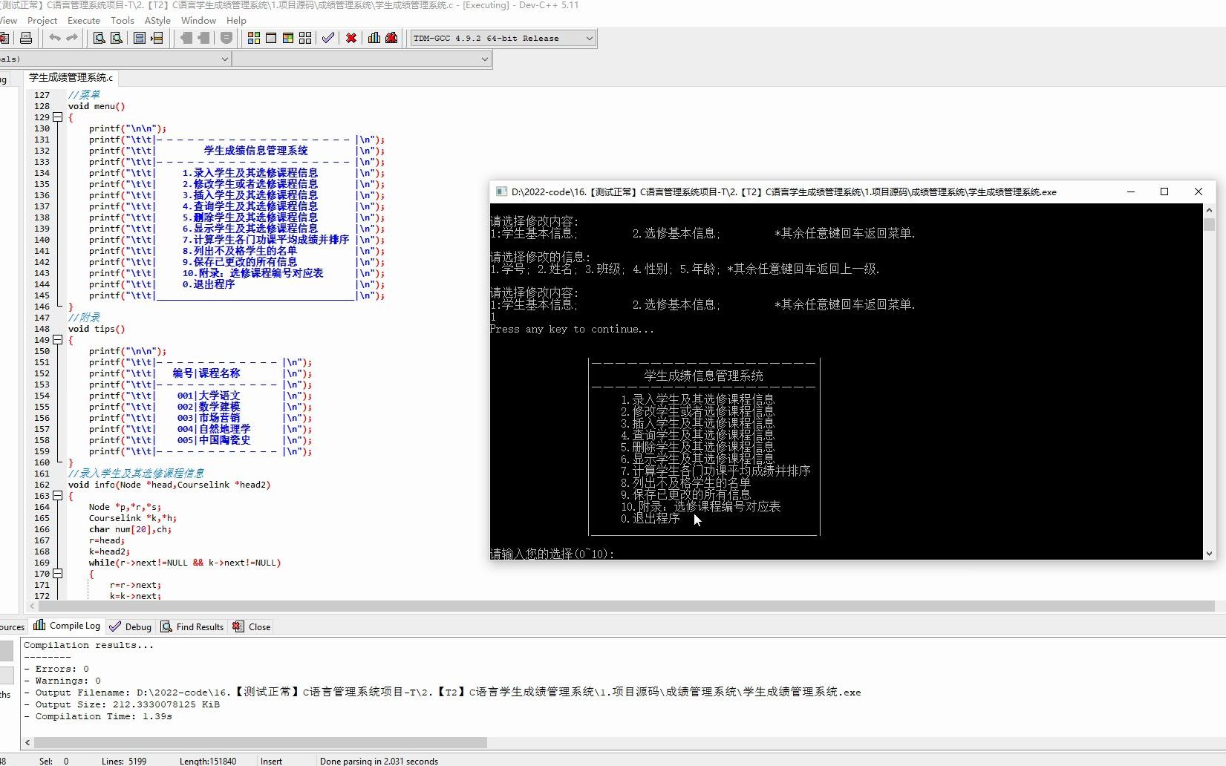The width and height of the screenshot is (1226, 766).
Task: Click console scrollbar down arrow
Action: [x=1209, y=553]
